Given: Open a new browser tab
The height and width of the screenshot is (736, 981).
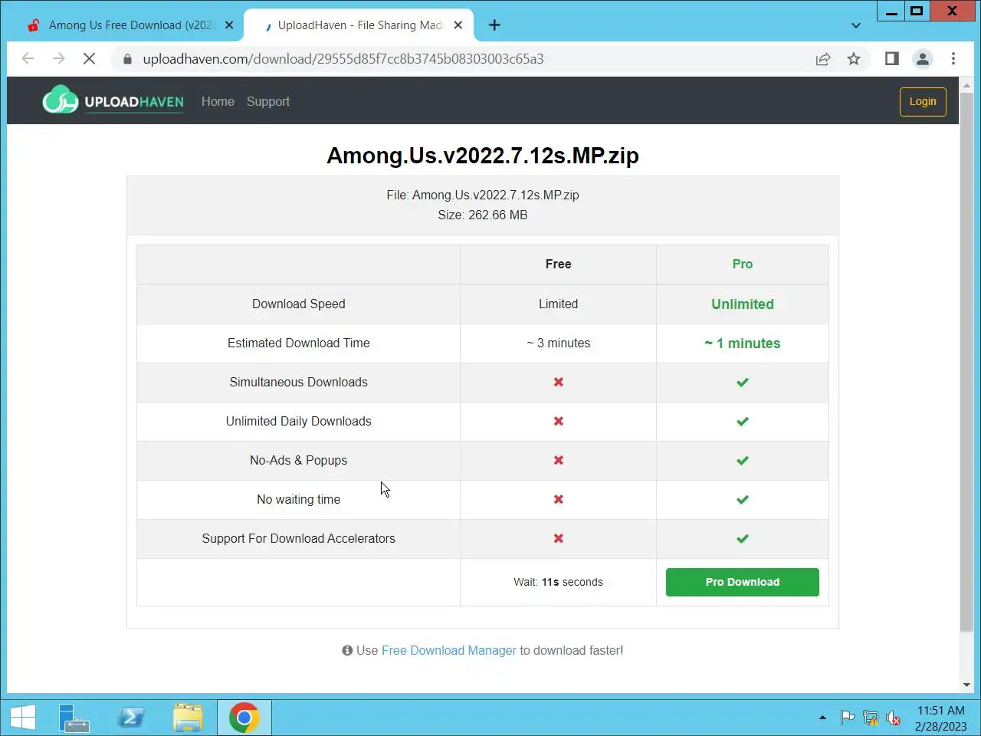Looking at the screenshot, I should pos(494,25).
